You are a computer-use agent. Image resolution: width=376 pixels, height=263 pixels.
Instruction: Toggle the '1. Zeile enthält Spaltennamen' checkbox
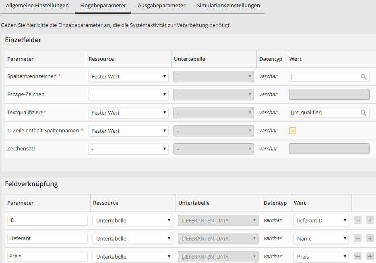pyautogui.click(x=293, y=131)
